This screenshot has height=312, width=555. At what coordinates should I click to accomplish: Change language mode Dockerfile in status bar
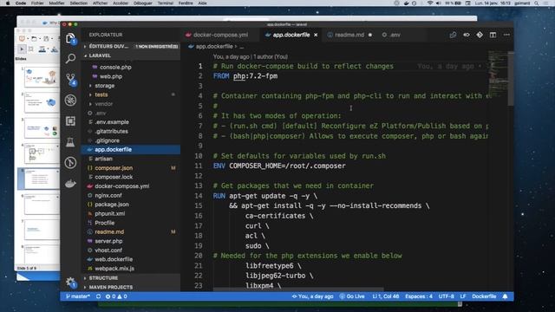click(x=484, y=296)
